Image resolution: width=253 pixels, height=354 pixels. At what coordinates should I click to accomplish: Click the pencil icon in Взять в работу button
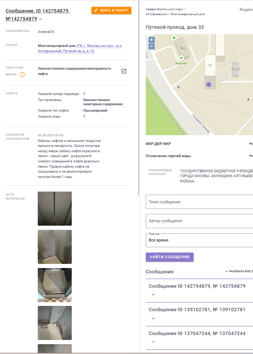[96, 10]
